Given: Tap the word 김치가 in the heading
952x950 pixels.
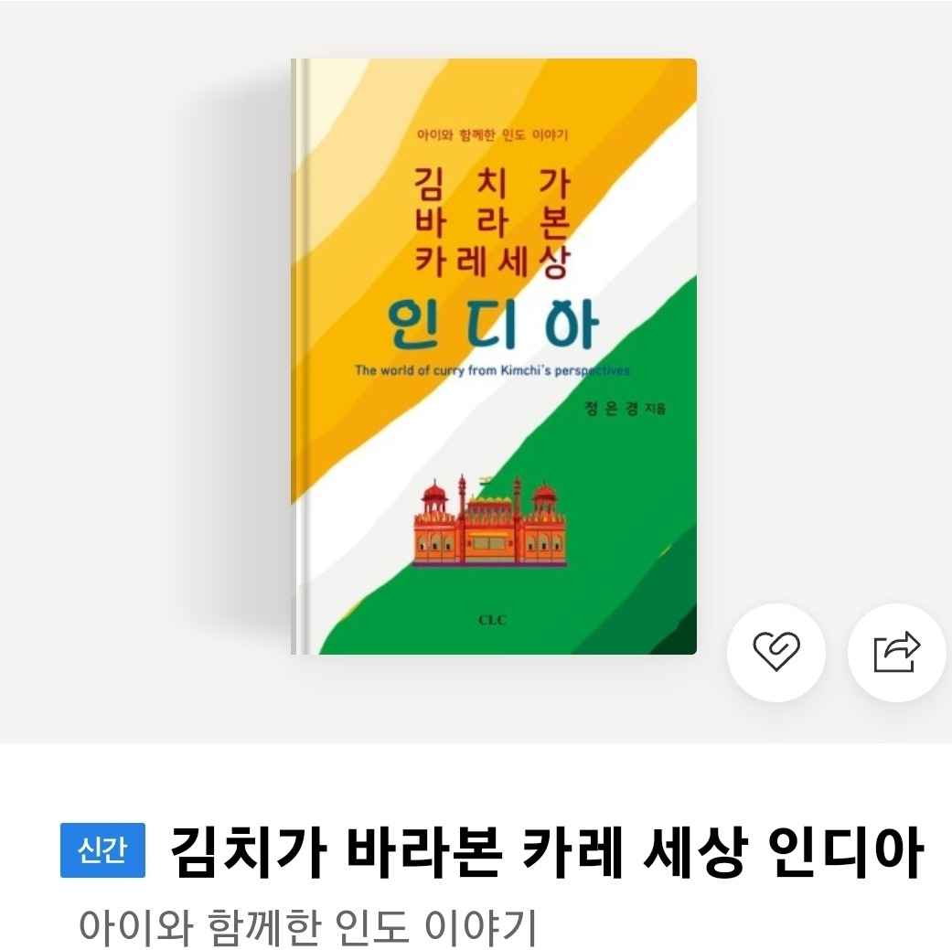Looking at the screenshot, I should (x=249, y=851).
